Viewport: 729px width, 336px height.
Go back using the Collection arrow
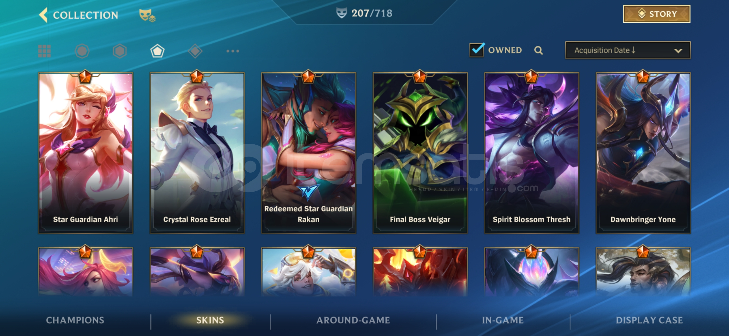point(43,15)
